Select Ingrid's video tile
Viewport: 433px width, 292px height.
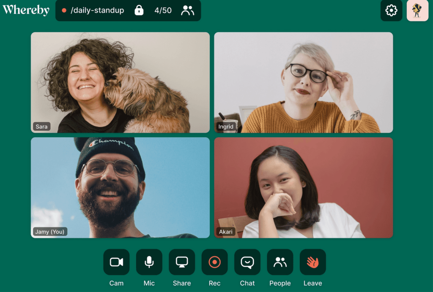(x=303, y=83)
